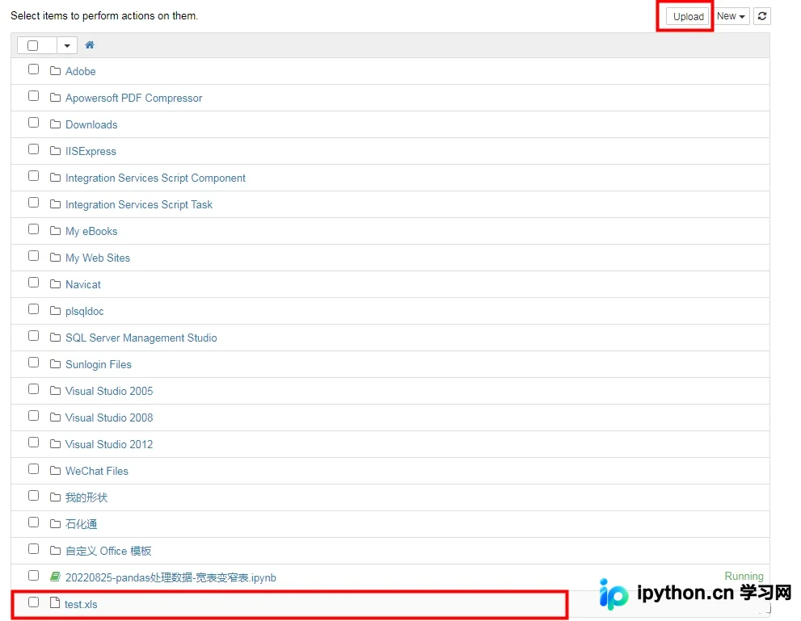The image size is (801, 621).
Task: Click the folder icon beside WeChat Files
Action: coord(55,471)
